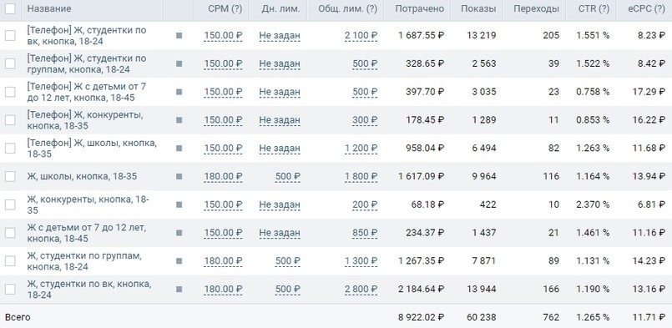Click status square icon for 'Ж, школы, кнопка, 18-35' row

[x=179, y=176]
